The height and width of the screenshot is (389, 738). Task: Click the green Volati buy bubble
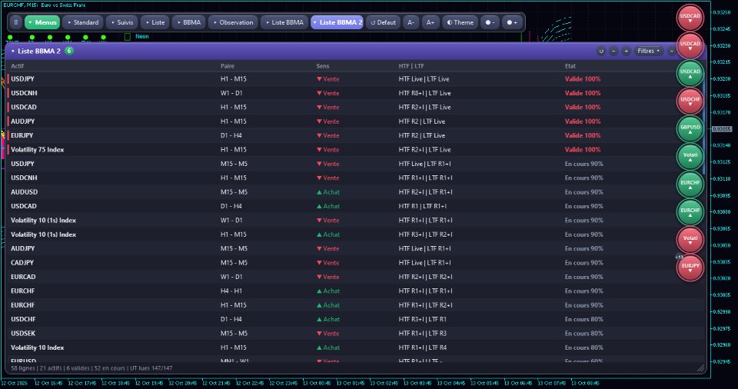[x=690, y=157]
